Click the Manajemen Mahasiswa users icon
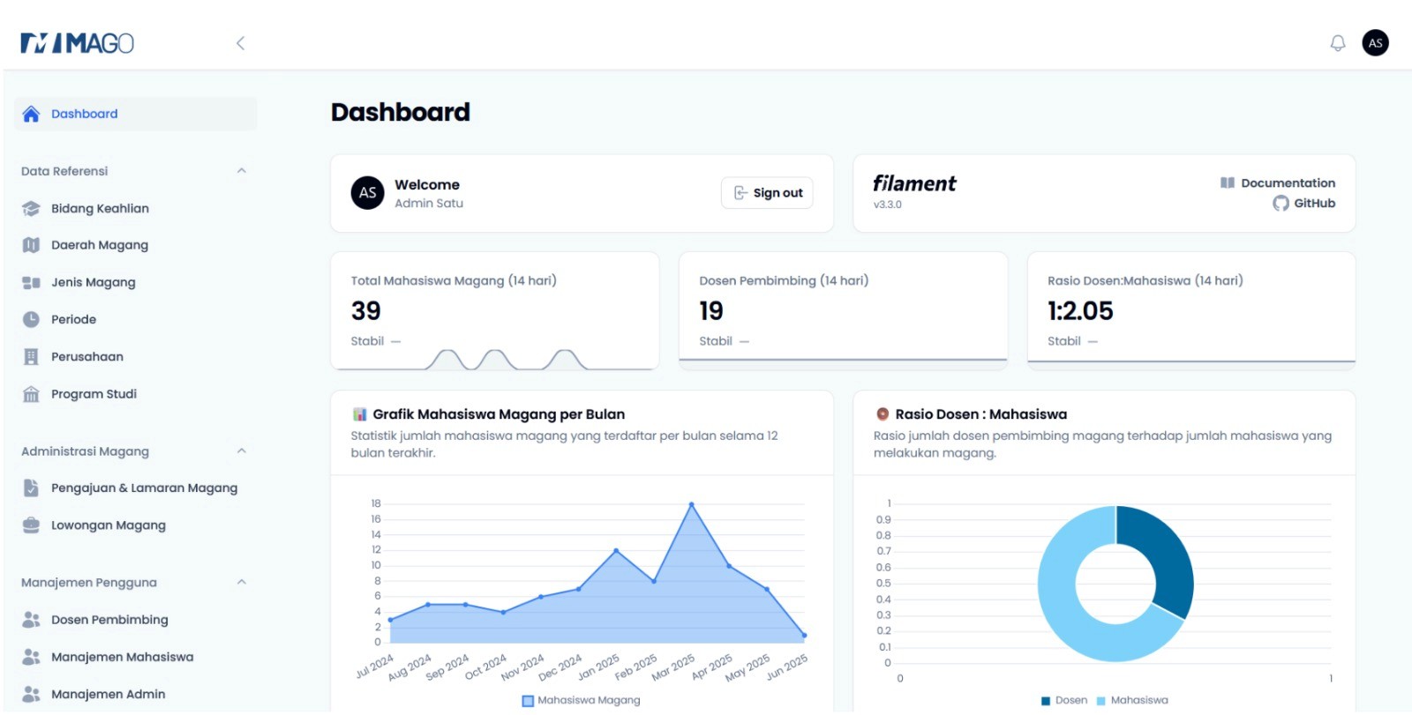 31,657
